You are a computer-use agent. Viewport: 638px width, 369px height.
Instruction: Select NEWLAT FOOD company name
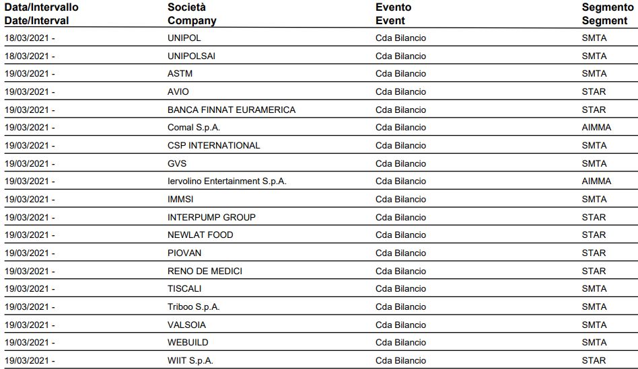(200, 235)
